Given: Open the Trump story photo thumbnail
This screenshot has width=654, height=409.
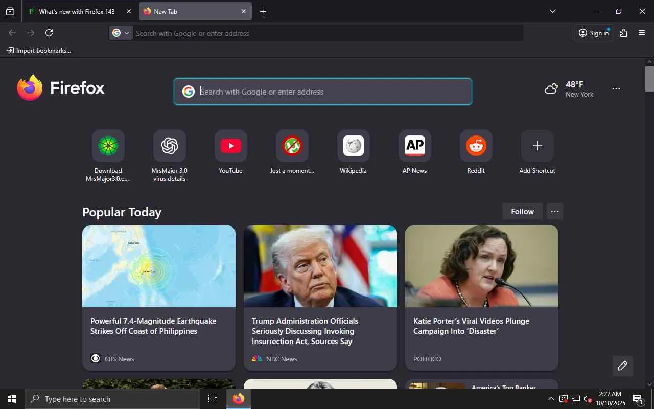Looking at the screenshot, I should [320, 266].
